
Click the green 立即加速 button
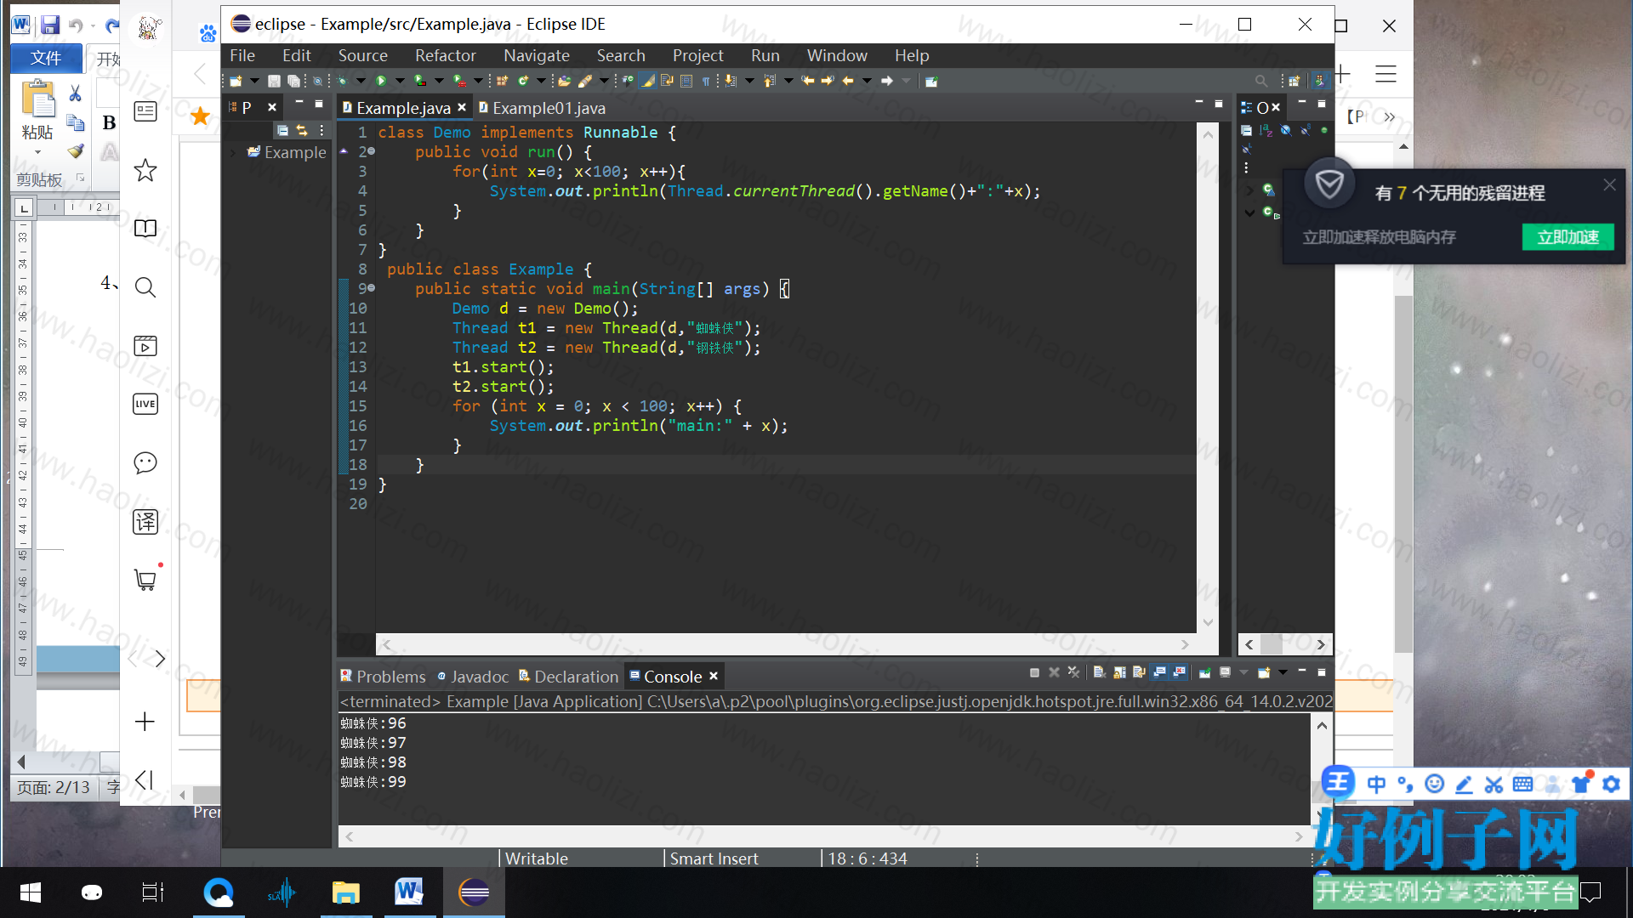[1568, 236]
